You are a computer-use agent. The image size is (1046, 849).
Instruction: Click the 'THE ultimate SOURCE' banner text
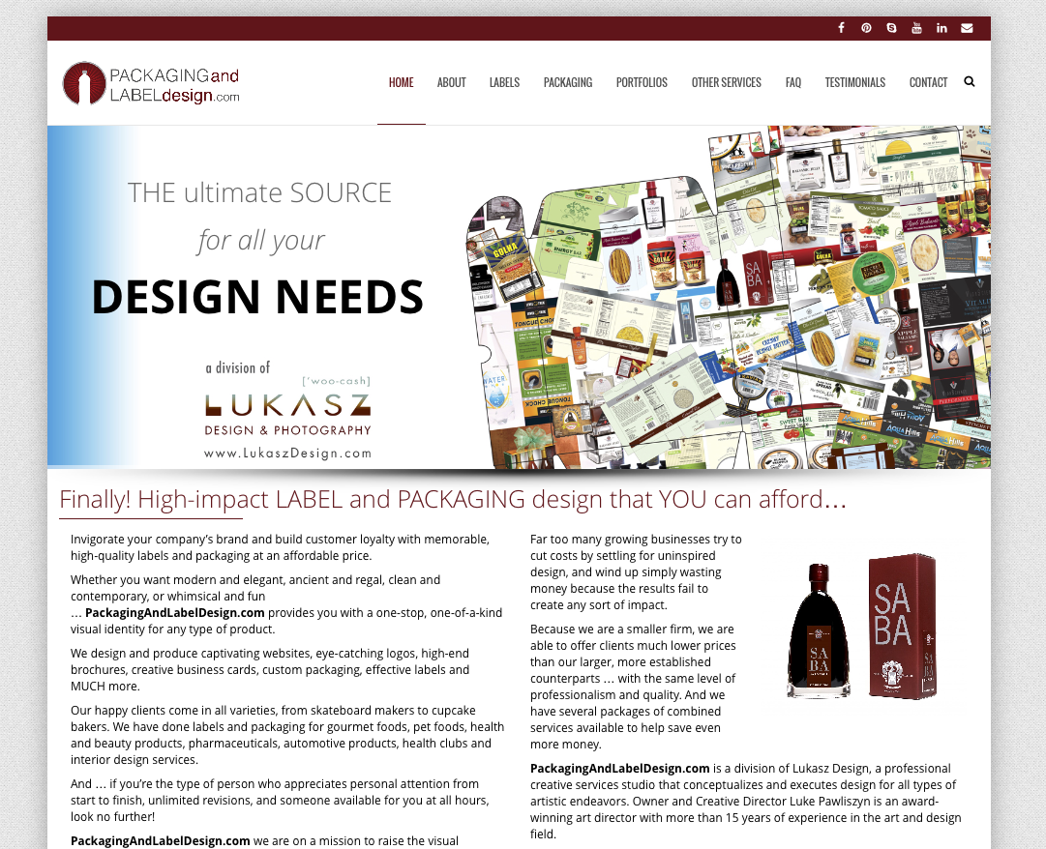[x=259, y=192]
